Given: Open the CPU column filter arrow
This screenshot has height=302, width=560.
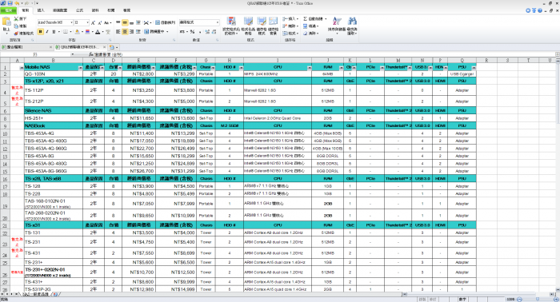Looking at the screenshot, I should [x=310, y=67].
